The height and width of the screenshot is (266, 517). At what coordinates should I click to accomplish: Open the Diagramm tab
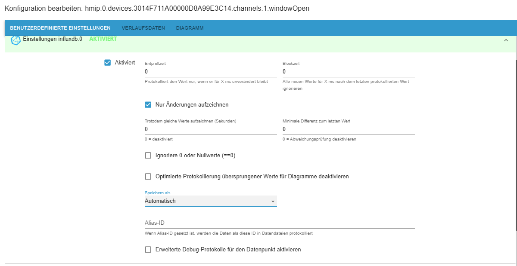pyautogui.click(x=190, y=28)
